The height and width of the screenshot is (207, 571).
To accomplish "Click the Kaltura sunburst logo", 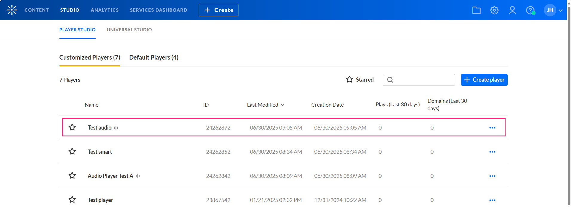I will [x=12, y=10].
